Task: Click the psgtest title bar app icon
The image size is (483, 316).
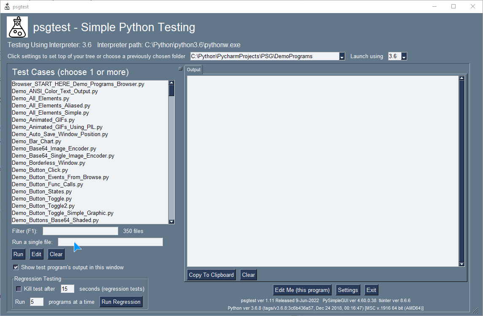Action: click(x=7, y=6)
